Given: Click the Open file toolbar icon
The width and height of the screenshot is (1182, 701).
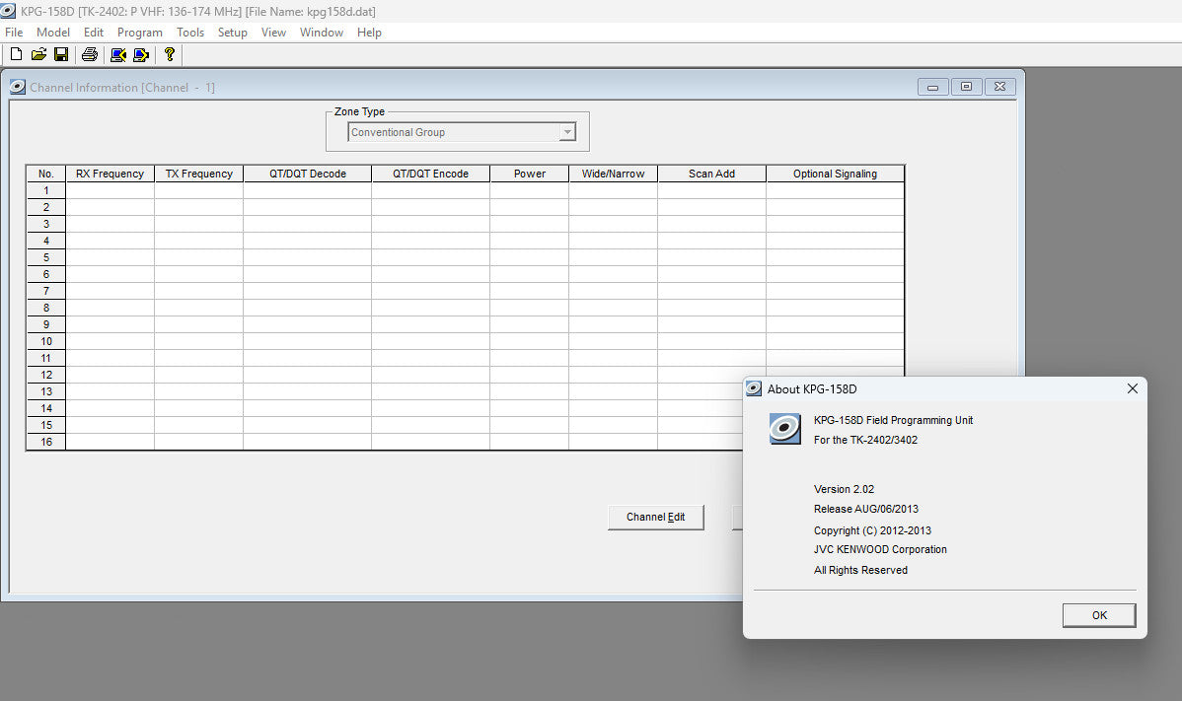Looking at the screenshot, I should coord(38,54).
